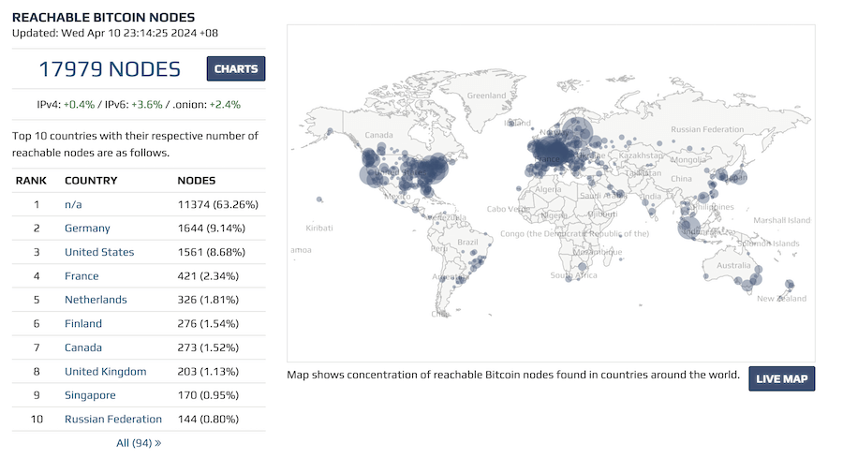Image resolution: width=843 pixels, height=458 pixels.
Task: Click the Greenland label on map
Action: (x=486, y=96)
